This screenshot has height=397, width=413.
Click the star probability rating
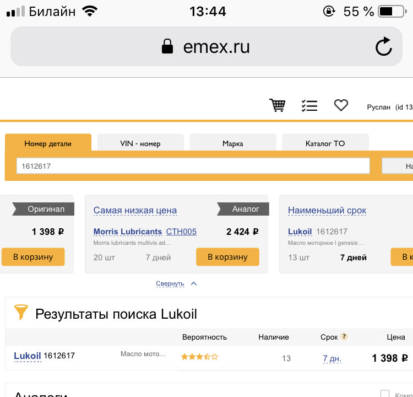tap(199, 357)
